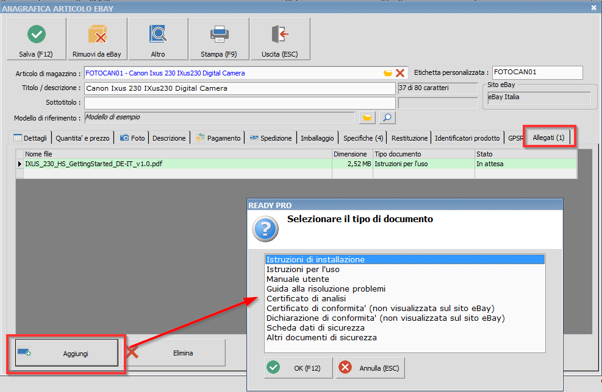Viewport: 602px width, 392px height.
Task: Select Manuale utente in list
Action: point(404,279)
